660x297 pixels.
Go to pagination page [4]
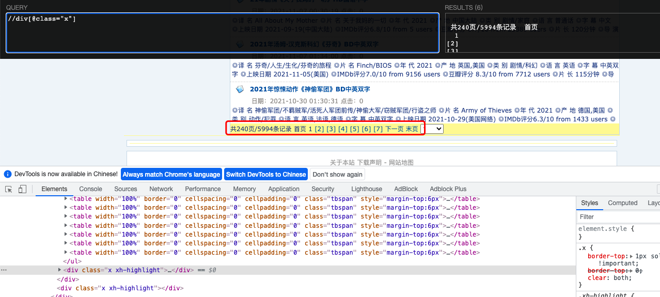pos(343,129)
